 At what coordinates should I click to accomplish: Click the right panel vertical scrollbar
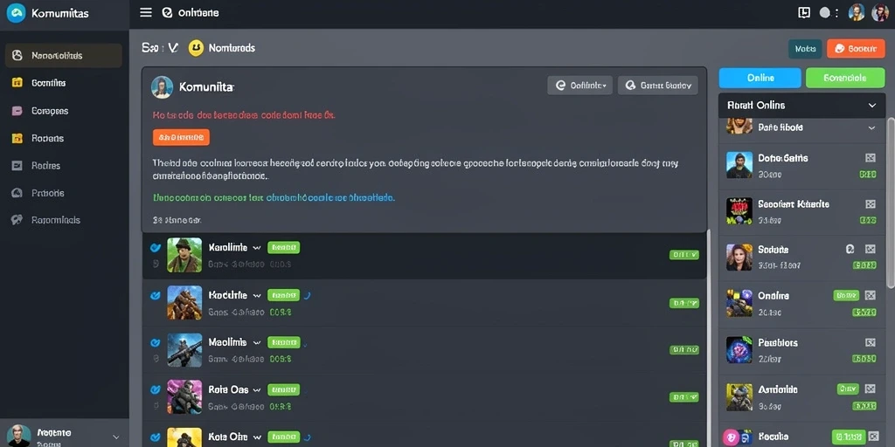tap(891, 203)
